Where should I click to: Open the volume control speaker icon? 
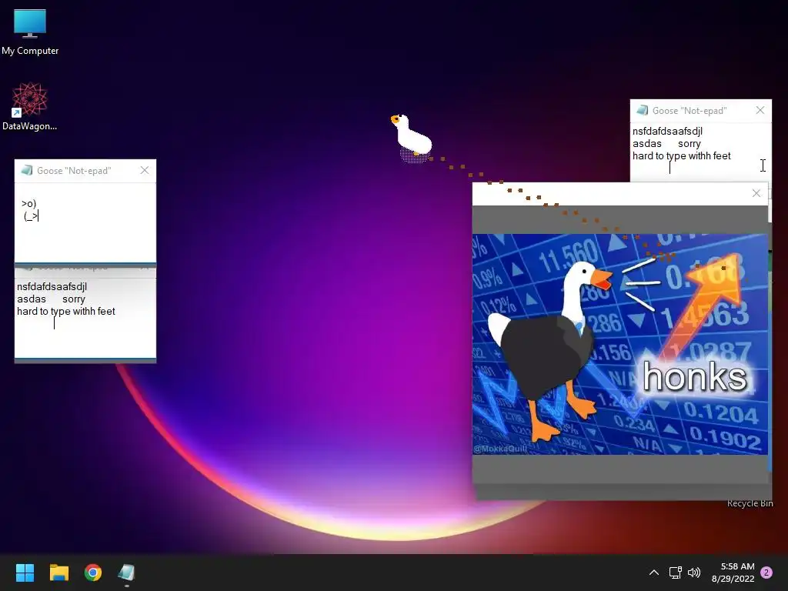point(694,573)
